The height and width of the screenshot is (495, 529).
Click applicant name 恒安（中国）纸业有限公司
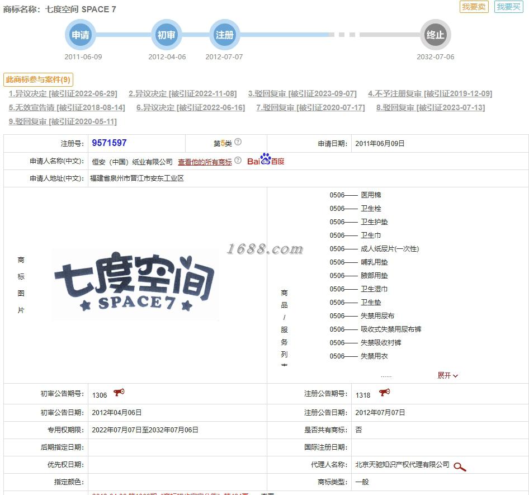(132, 162)
